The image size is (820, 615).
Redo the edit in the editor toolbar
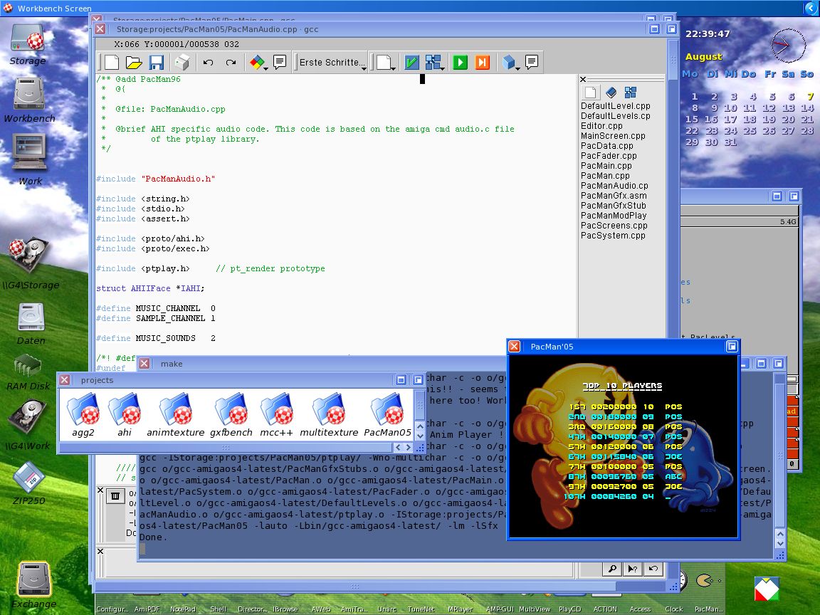(231, 62)
